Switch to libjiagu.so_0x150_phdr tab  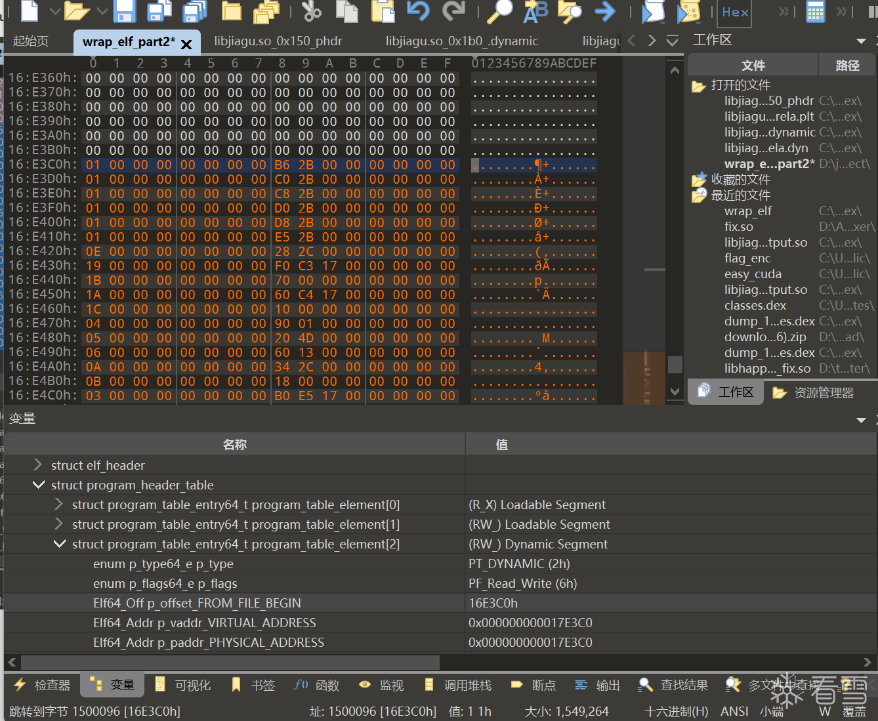[x=278, y=41]
